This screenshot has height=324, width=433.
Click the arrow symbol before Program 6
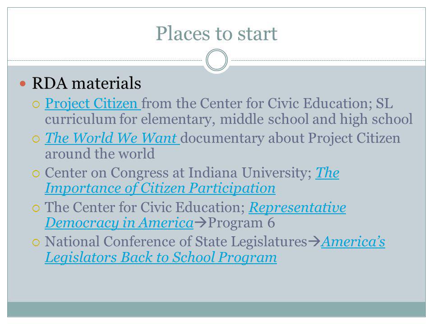coord(200,223)
